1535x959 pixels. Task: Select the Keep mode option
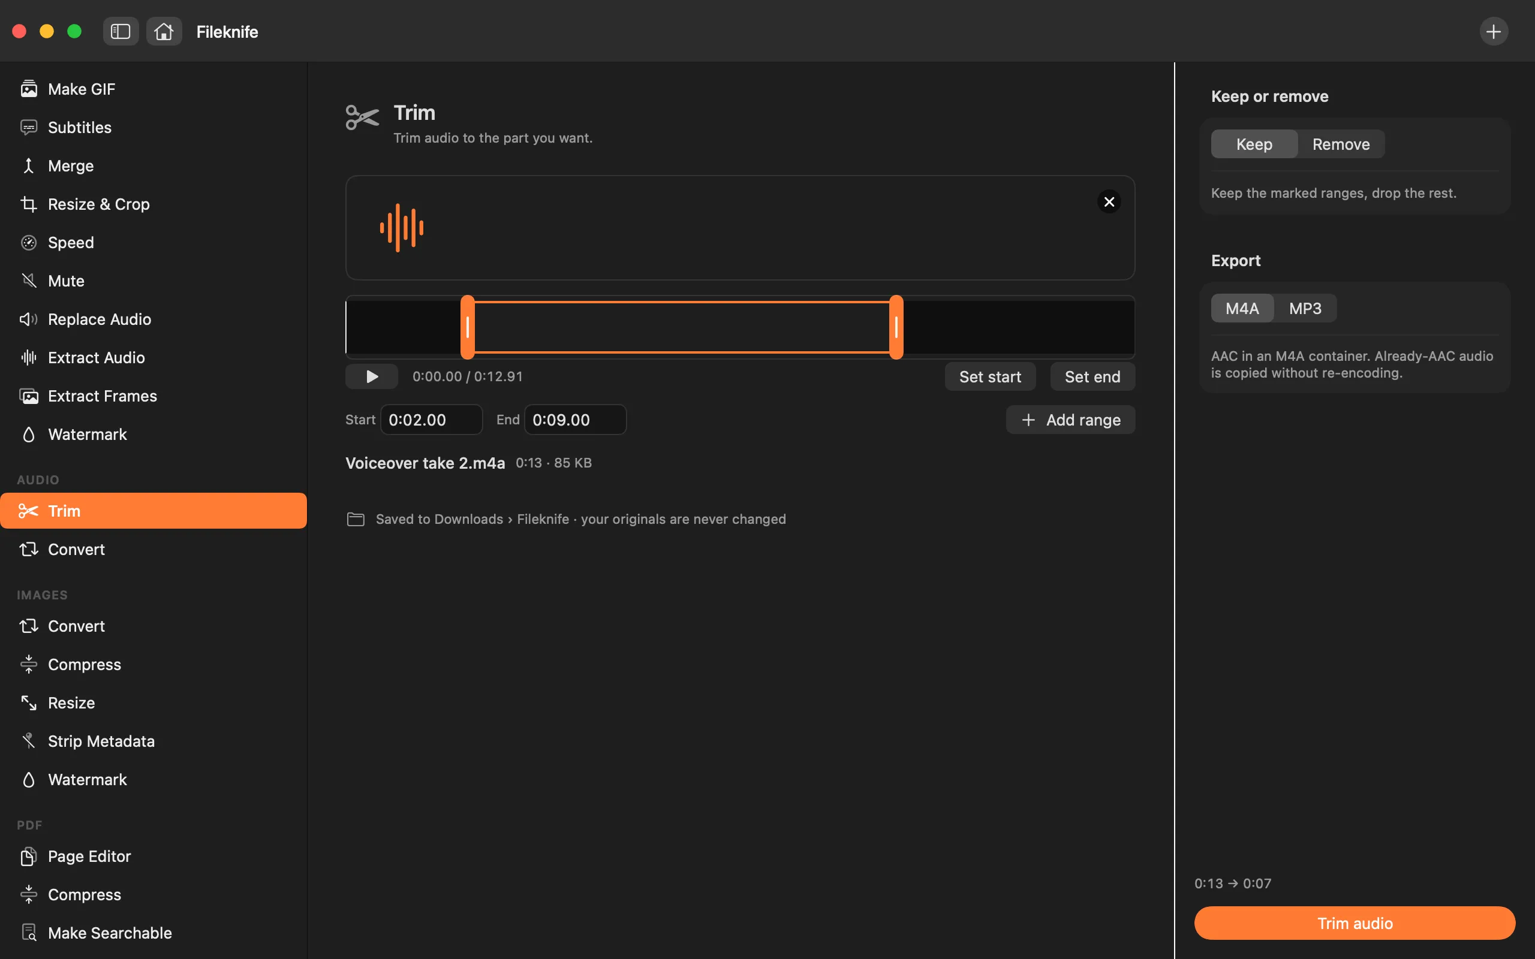pos(1254,144)
